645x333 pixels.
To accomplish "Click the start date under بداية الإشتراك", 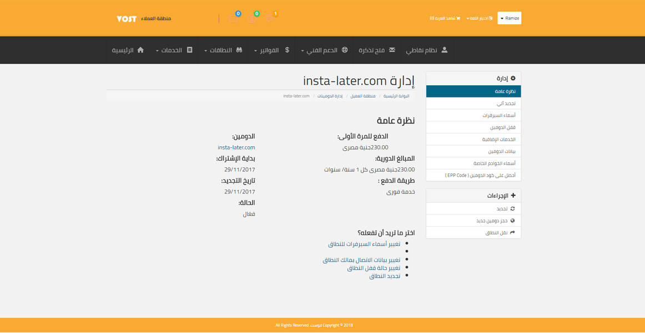I will (x=240, y=169).
